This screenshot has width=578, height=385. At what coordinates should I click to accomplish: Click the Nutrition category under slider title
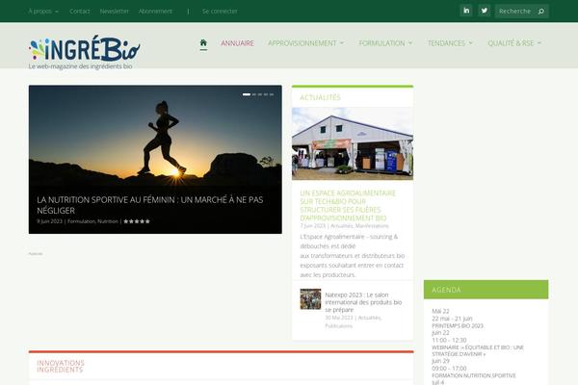(x=108, y=221)
